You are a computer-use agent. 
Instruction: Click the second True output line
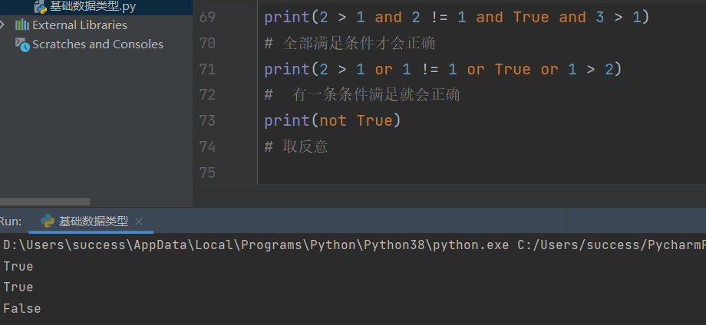pyautogui.click(x=18, y=287)
